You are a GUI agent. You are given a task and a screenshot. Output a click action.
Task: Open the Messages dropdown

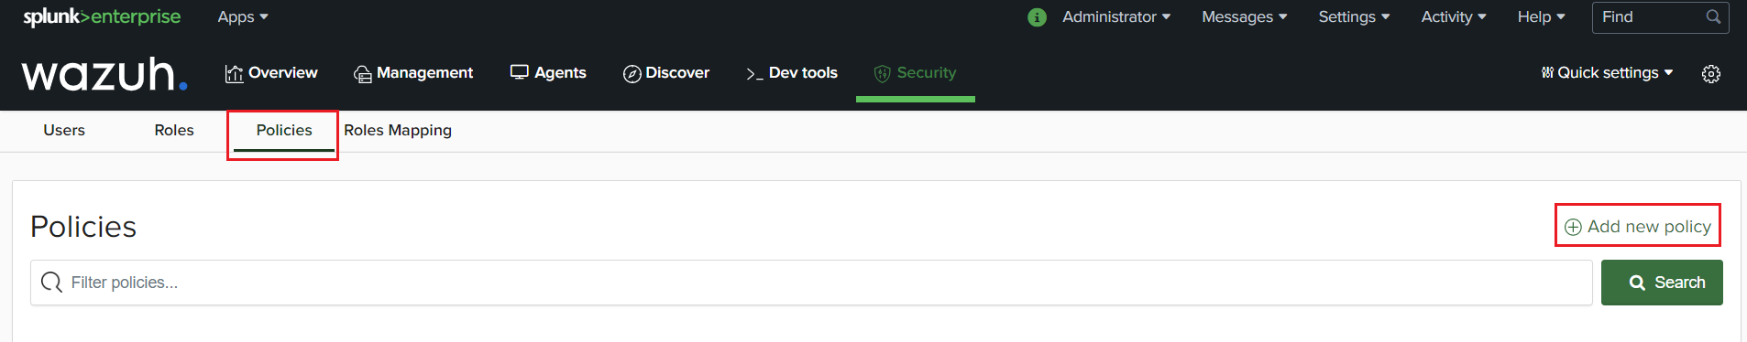coord(1245,16)
